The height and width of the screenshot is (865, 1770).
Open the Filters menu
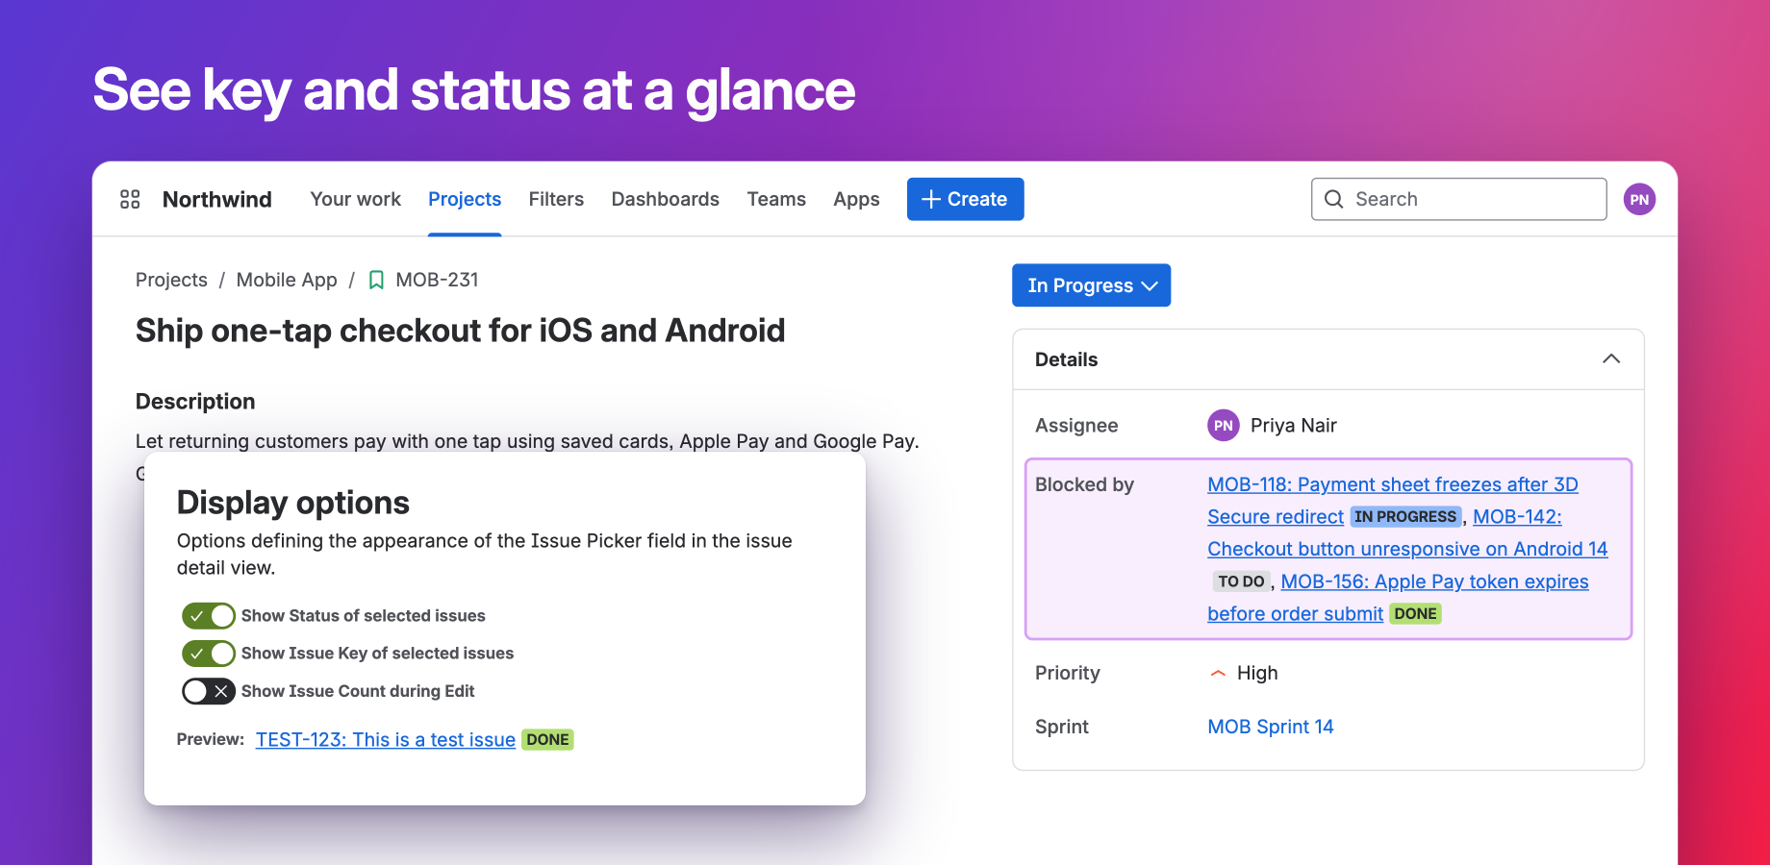tap(556, 199)
